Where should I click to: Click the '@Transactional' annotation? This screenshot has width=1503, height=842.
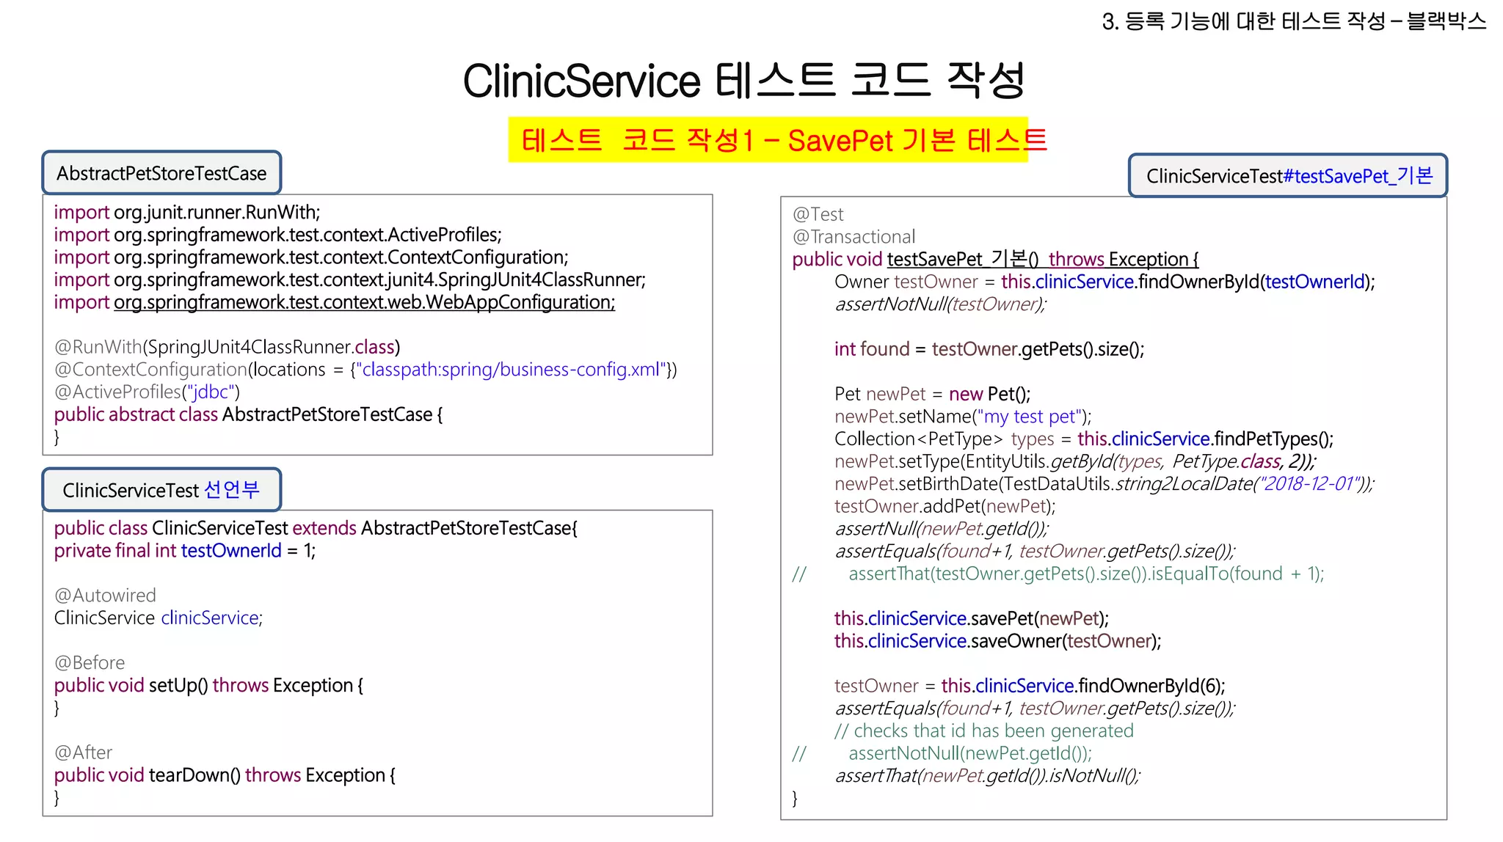(854, 237)
